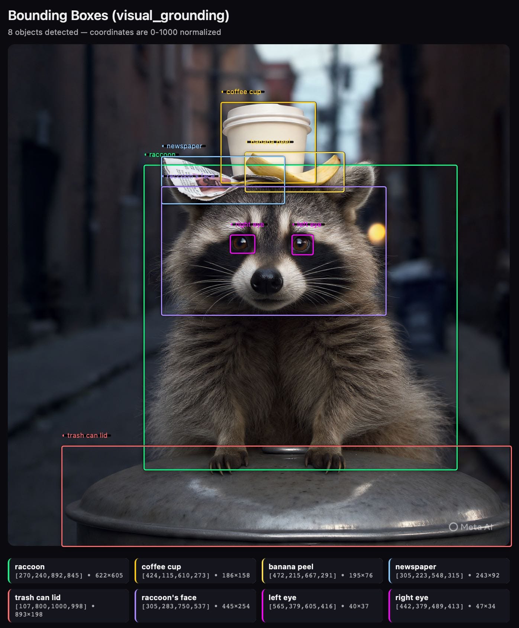Click the 'left eye' label on the image

(309, 224)
